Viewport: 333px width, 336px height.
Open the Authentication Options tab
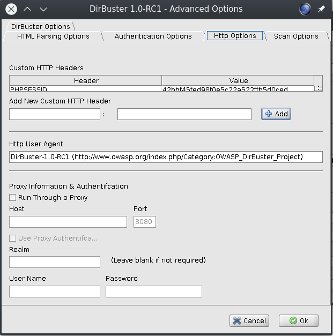point(153,36)
